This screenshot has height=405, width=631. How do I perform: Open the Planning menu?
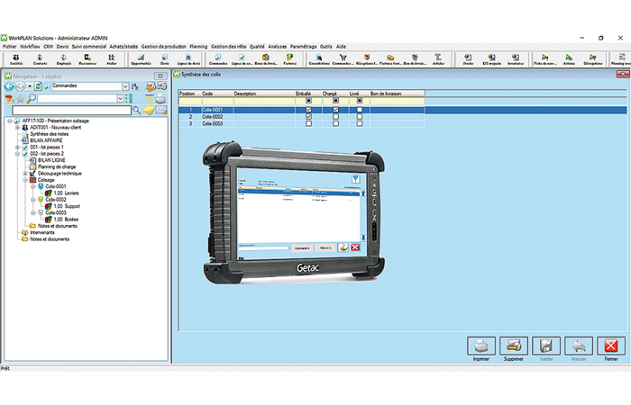198,47
